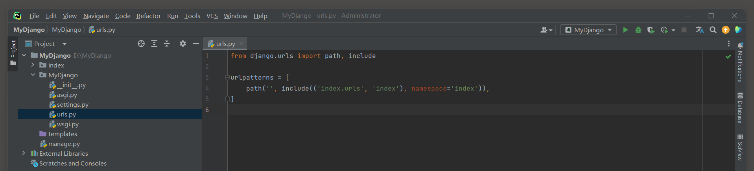Viewport: 754px width, 171px height.
Task: Open the Window menu
Action: [235, 16]
